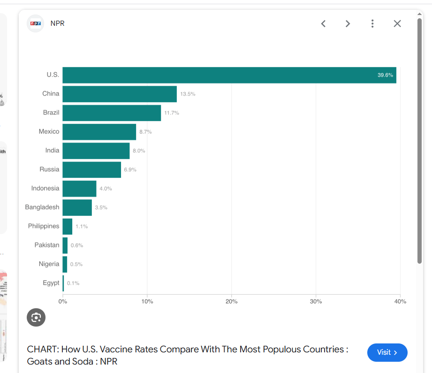Click the NPR logo icon
Viewport: 432px width, 373px height.
[35, 23]
